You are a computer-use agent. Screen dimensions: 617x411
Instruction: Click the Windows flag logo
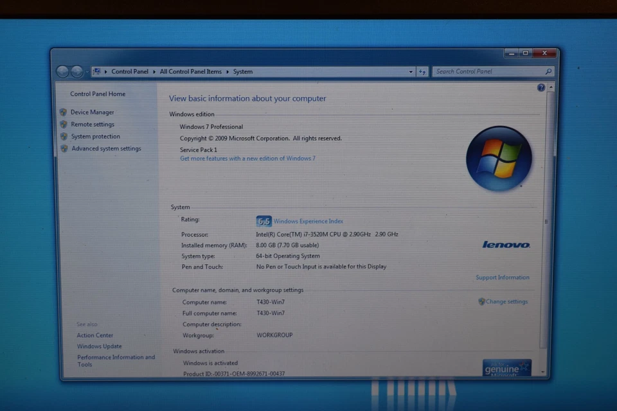click(x=499, y=158)
